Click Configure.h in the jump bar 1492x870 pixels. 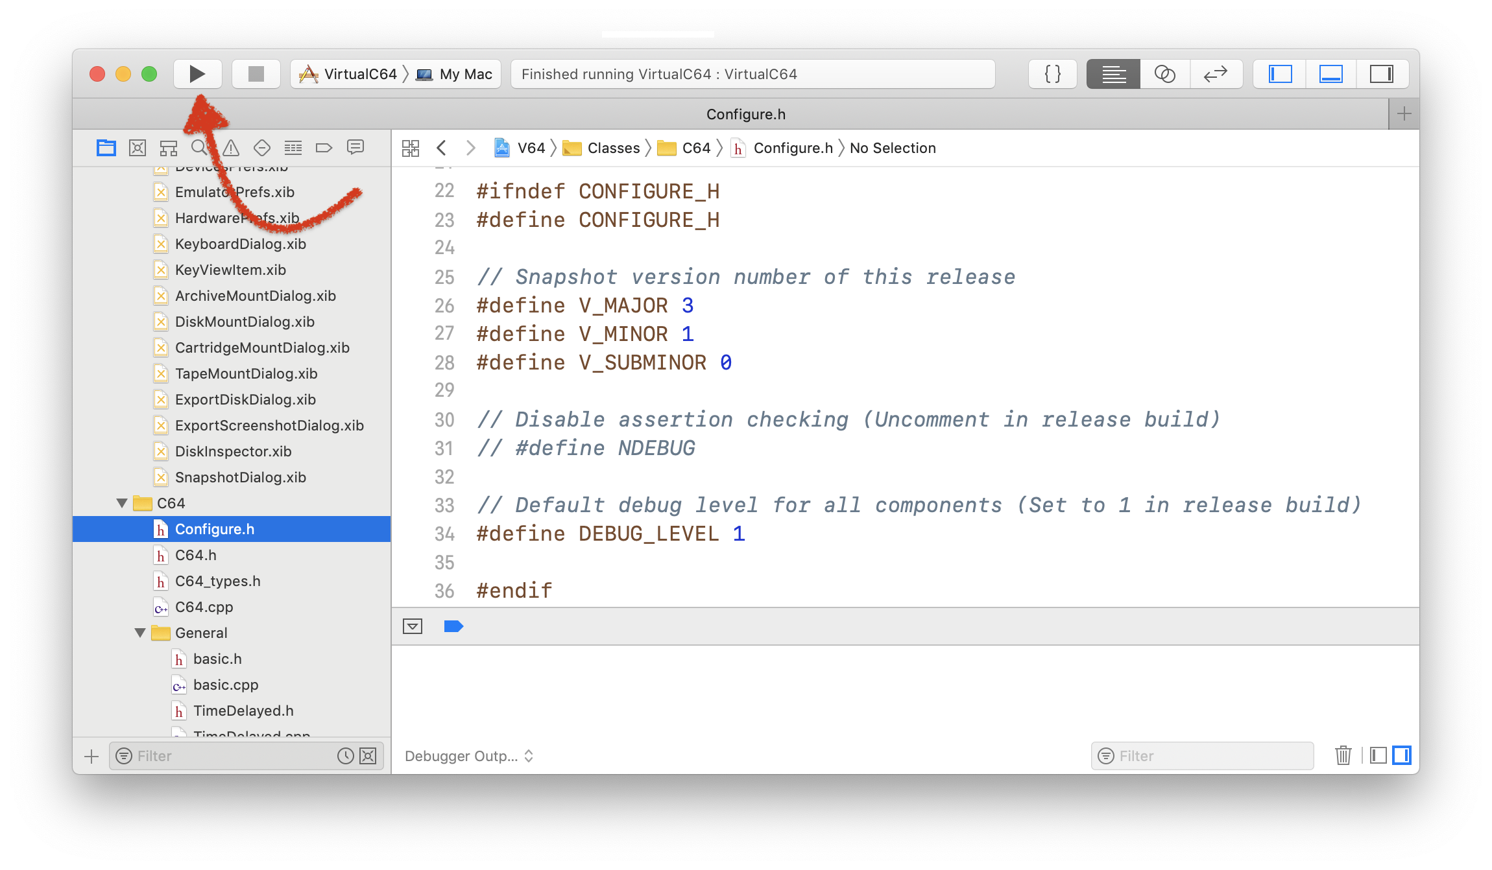(782, 148)
